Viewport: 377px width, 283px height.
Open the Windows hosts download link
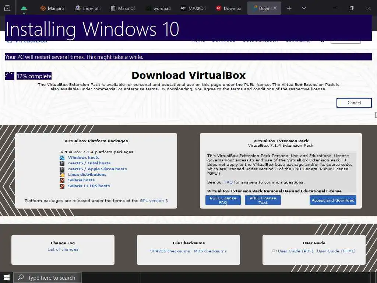coord(84,158)
